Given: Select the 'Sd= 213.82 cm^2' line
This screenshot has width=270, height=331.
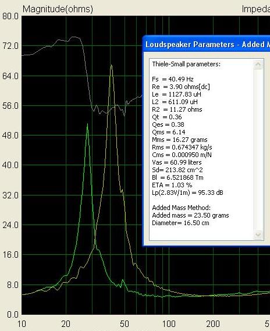Looking at the screenshot, I should tap(177, 170).
